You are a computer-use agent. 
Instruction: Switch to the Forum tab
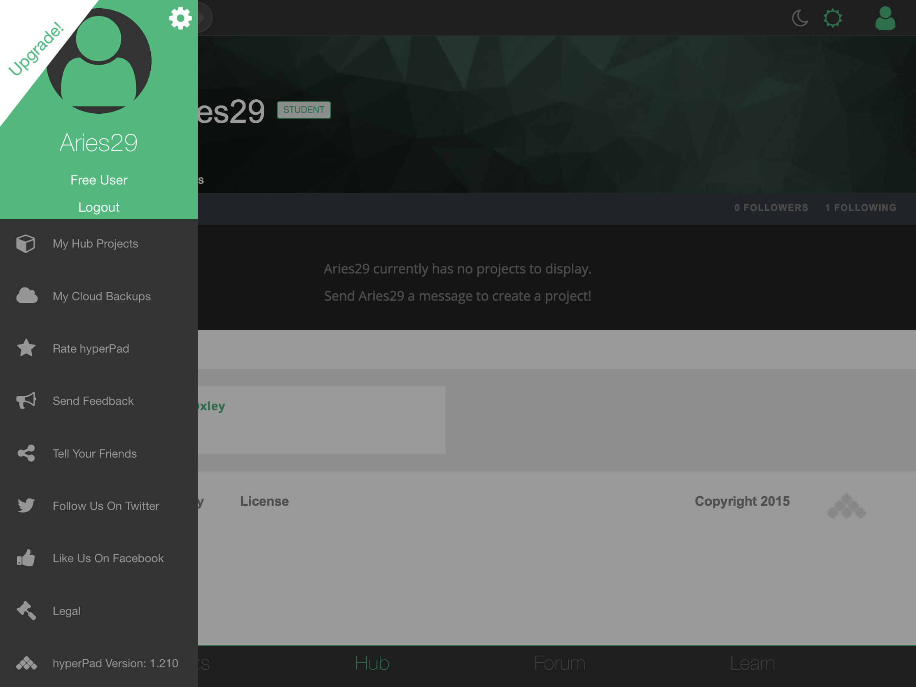tap(559, 663)
